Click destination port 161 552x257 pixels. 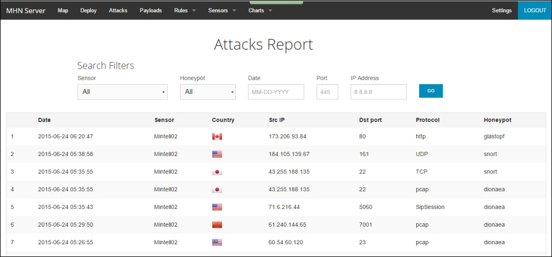coord(364,154)
